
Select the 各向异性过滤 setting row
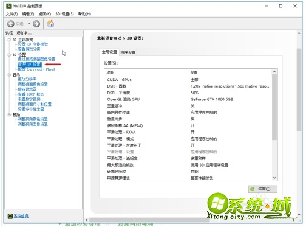(188, 113)
